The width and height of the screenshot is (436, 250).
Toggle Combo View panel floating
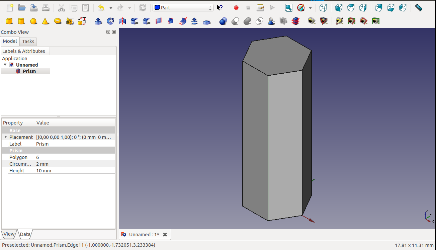coord(108,32)
